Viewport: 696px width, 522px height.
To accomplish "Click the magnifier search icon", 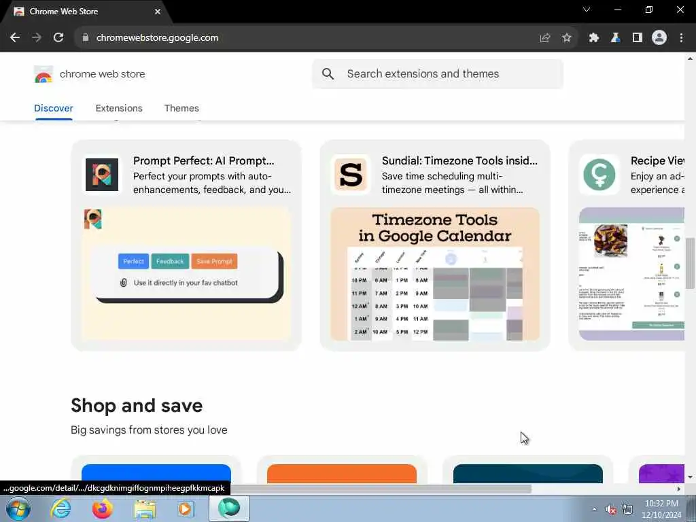I will [x=328, y=73].
